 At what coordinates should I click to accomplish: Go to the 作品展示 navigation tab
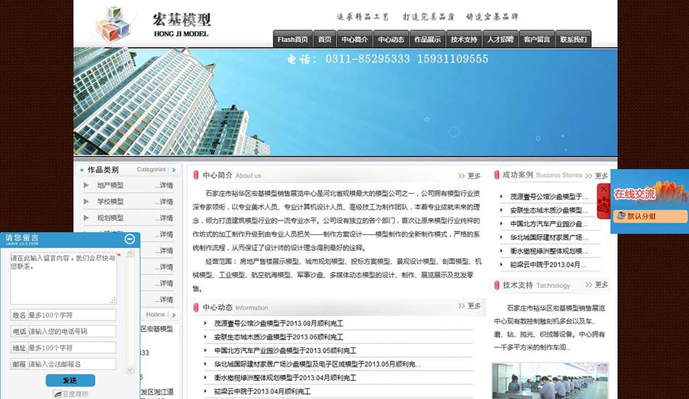pyautogui.click(x=427, y=39)
